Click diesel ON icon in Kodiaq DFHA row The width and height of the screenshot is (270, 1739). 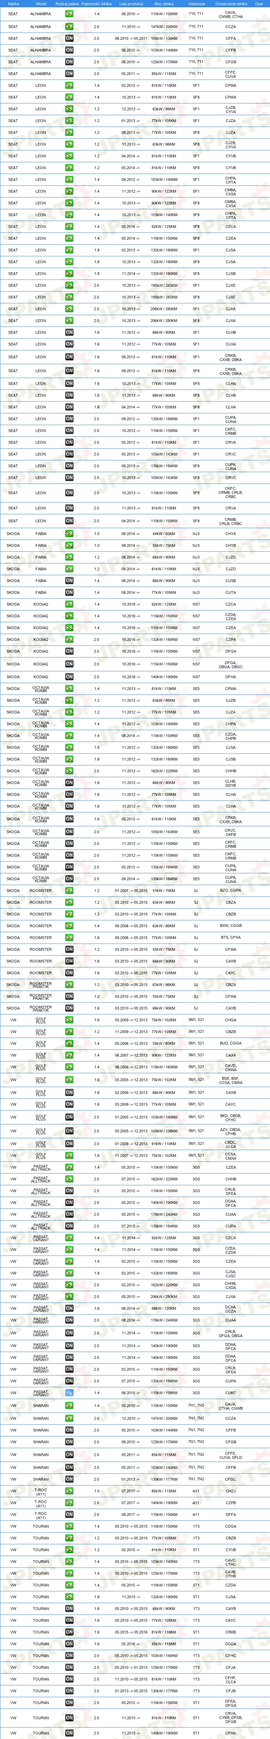tap(69, 677)
